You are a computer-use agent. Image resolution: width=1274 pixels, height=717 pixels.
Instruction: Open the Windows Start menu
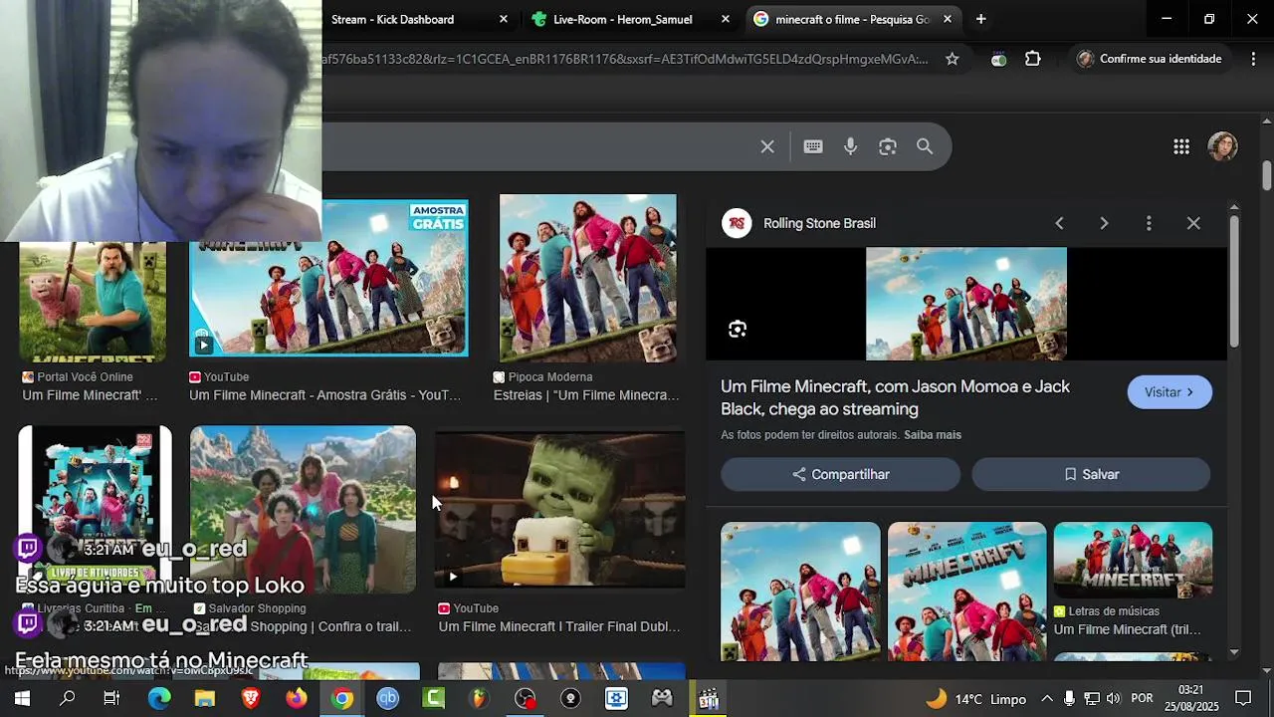[x=22, y=699]
